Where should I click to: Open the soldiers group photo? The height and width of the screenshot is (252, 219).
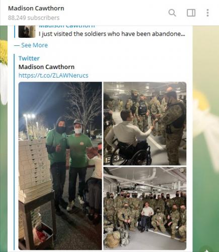tap(145, 208)
